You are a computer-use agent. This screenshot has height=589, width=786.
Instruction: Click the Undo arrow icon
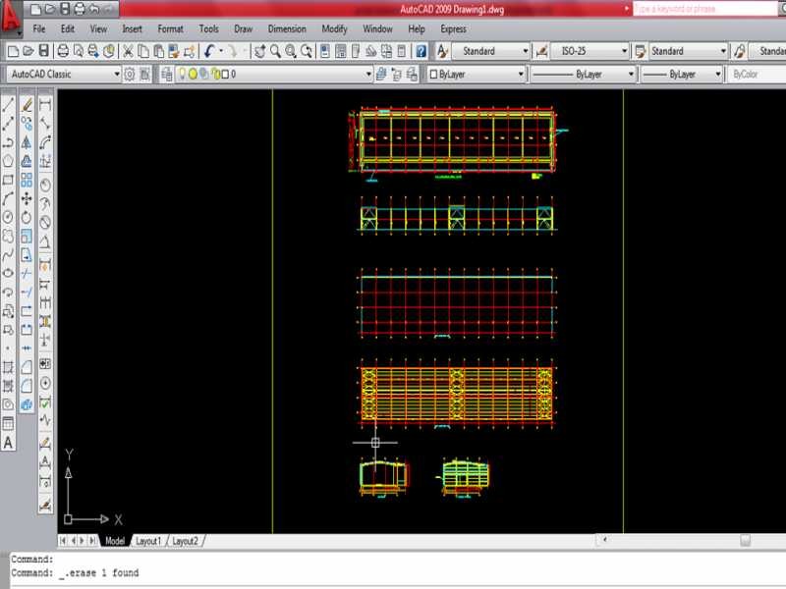click(x=211, y=51)
